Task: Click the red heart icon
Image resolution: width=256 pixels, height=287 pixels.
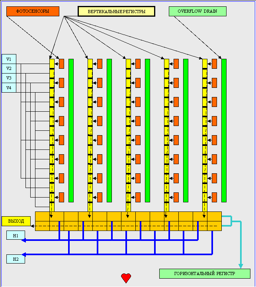Action: pos(126,278)
